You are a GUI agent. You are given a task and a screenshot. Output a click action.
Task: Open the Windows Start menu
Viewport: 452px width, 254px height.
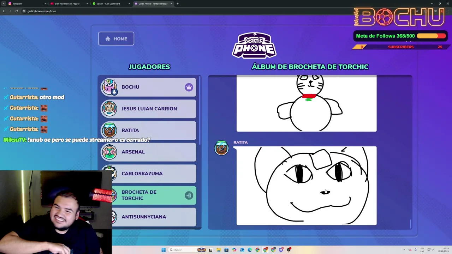(x=163, y=250)
